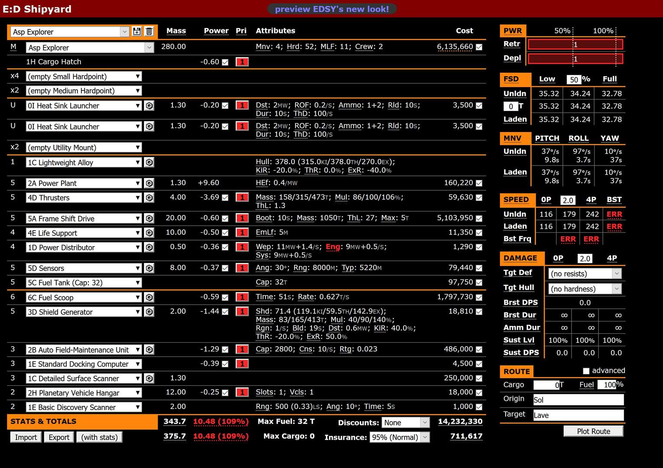Open the 5C Fuel Tank module dropdown
This screenshot has height=468, width=663.
tap(84, 283)
